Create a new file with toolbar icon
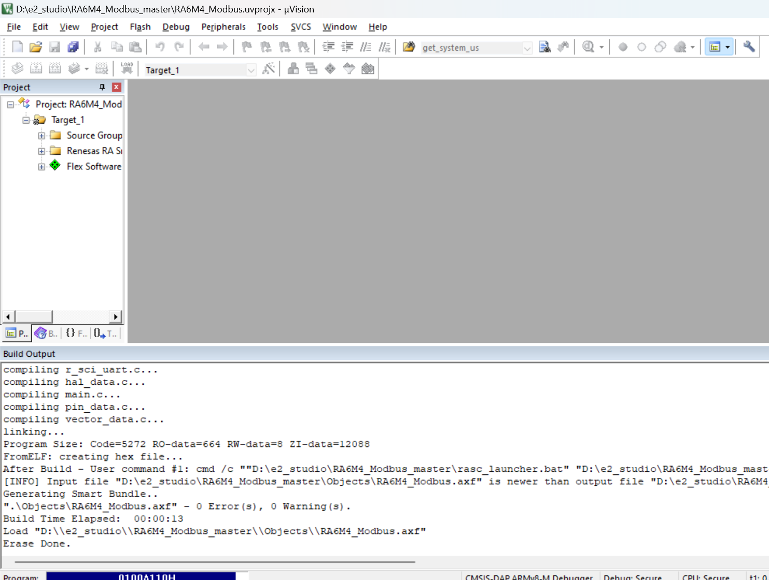The height and width of the screenshot is (580, 769). point(17,47)
